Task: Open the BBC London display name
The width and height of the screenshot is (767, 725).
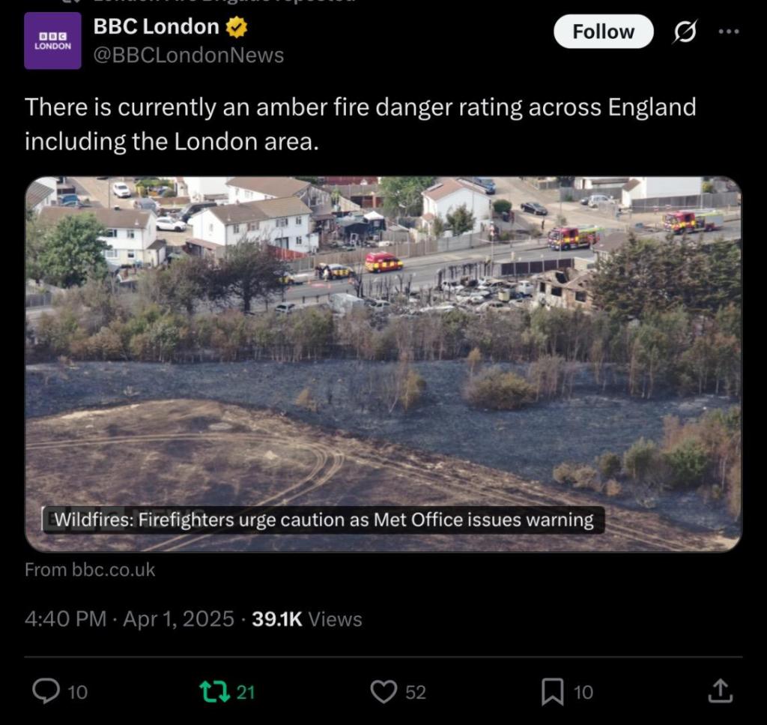Action: click(x=156, y=27)
